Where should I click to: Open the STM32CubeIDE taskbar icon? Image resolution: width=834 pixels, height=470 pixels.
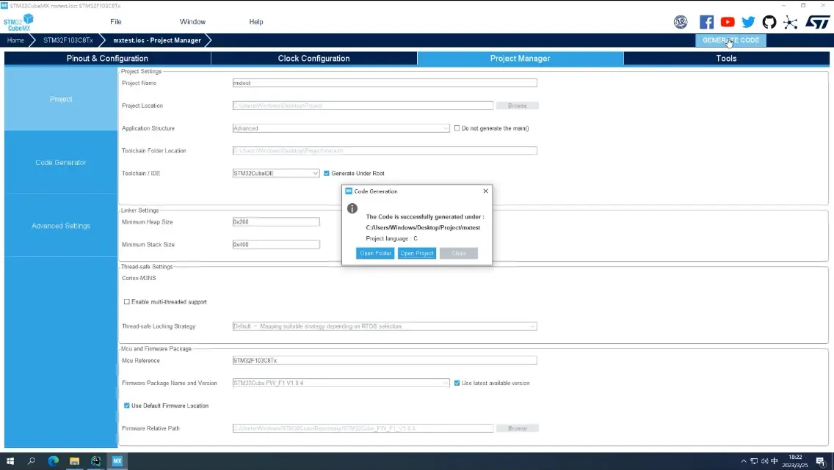click(x=95, y=461)
